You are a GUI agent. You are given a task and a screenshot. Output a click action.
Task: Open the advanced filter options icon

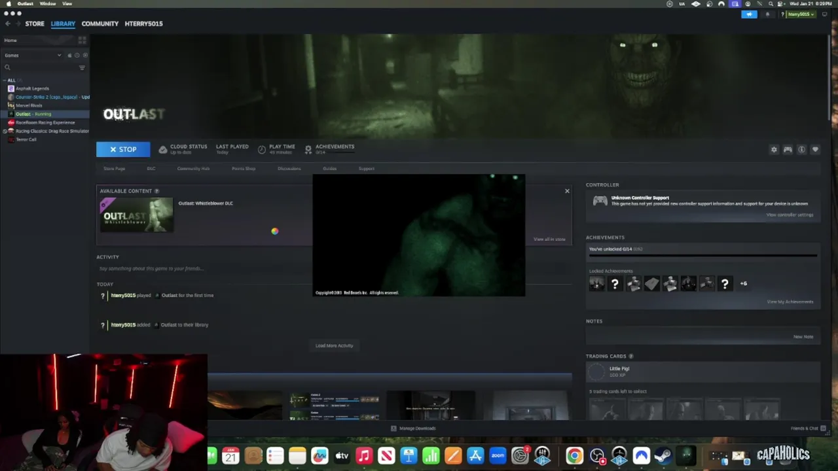(x=82, y=67)
